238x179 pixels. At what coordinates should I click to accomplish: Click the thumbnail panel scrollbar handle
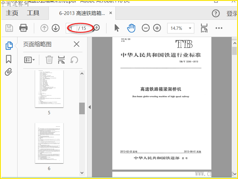[x=82, y=108]
